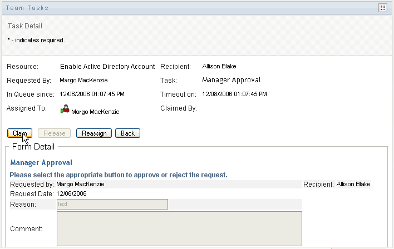Click the Timeout on date value
Viewport: 394px width, 249px height.
tap(234, 94)
